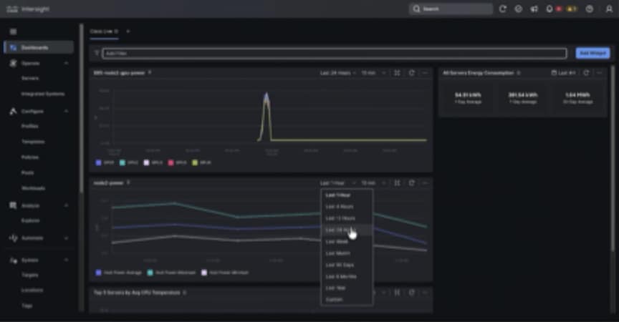Expand gpu-power widget to fullscreen
The width and height of the screenshot is (619, 322).
397,73
